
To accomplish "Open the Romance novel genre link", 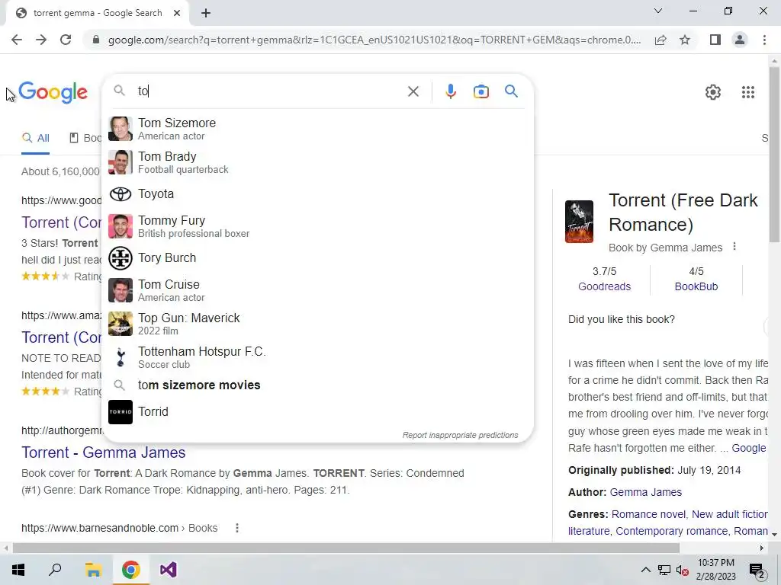I will pyautogui.click(x=648, y=514).
